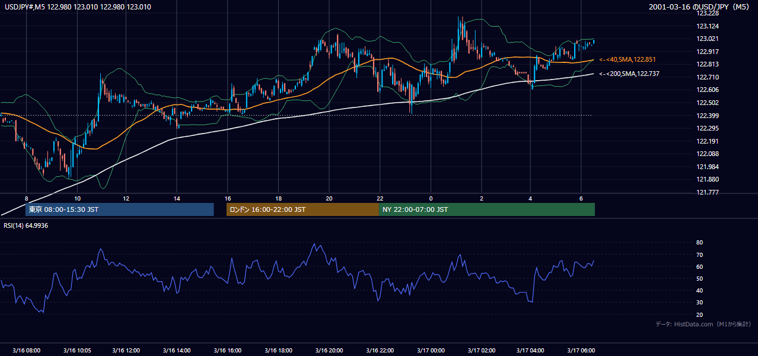This screenshot has width=758, height=356.
Task: Click the RSI(14) 64.9936 indicator label
Action: [x=26, y=225]
